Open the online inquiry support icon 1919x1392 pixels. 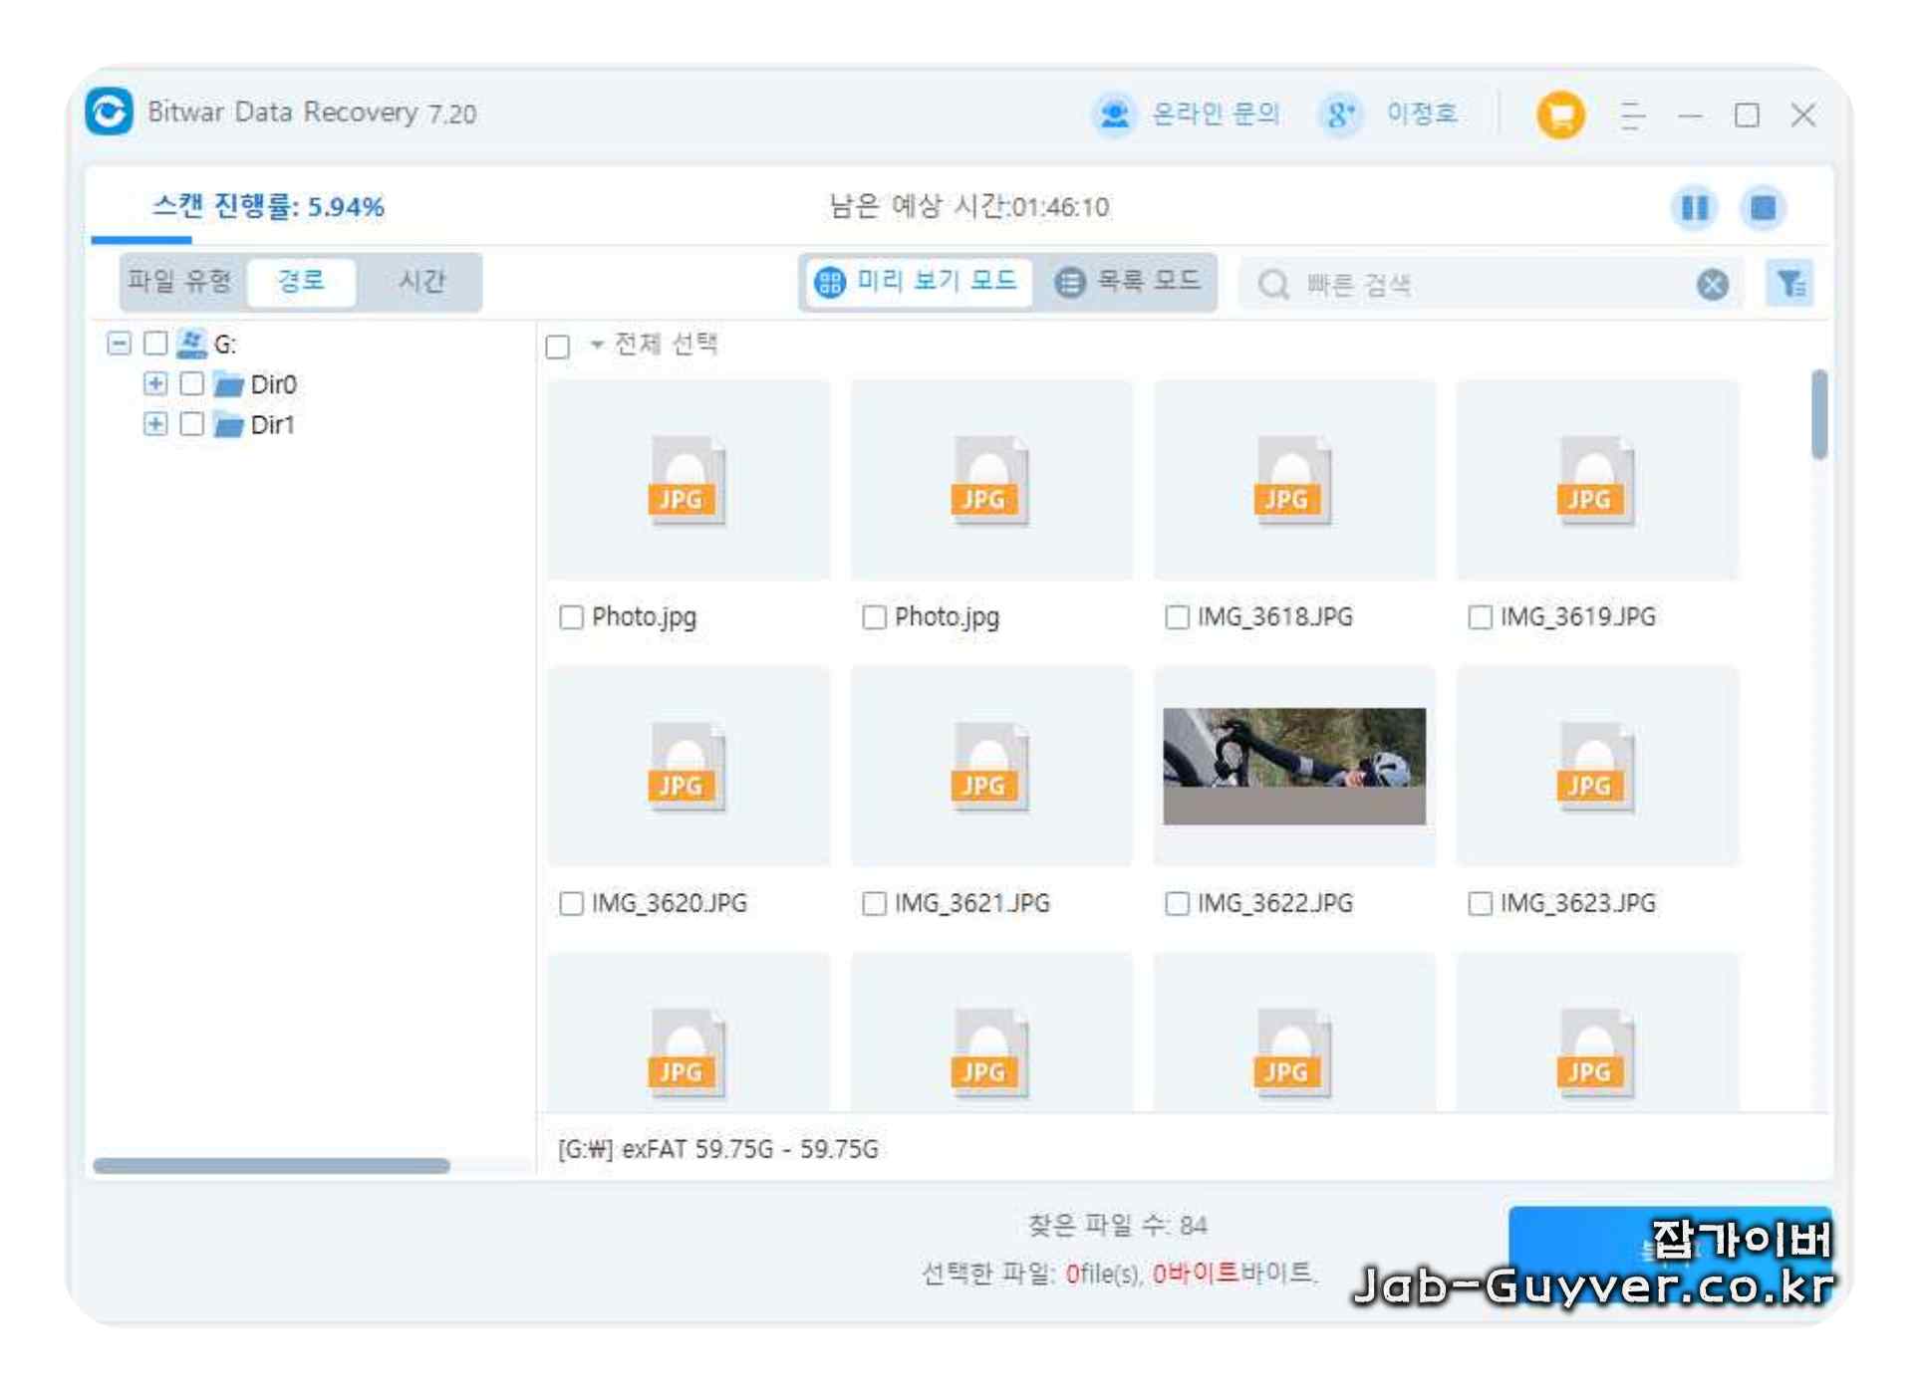point(1114,115)
